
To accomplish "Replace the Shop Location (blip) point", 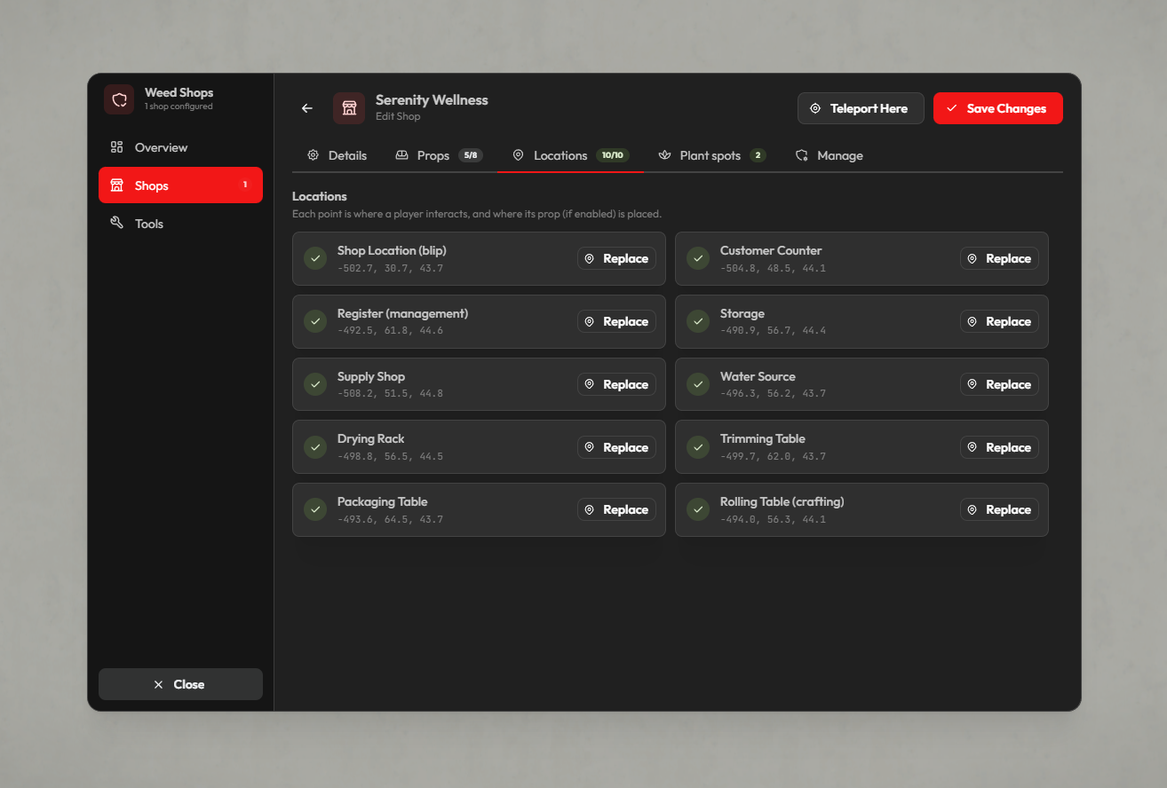I will 616,258.
